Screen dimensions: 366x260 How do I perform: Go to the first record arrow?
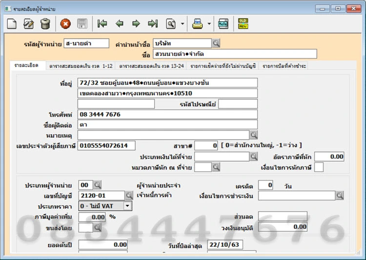coord(102,23)
